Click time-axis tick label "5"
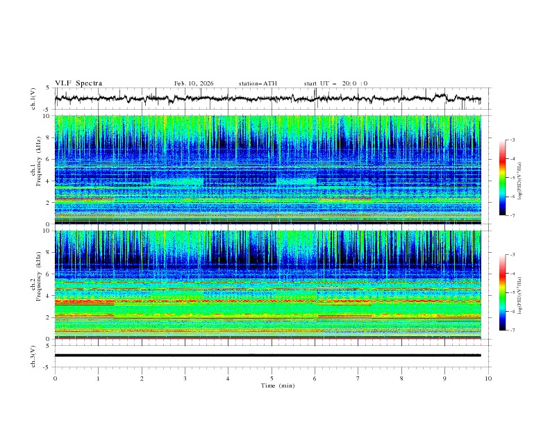 coord(272,378)
